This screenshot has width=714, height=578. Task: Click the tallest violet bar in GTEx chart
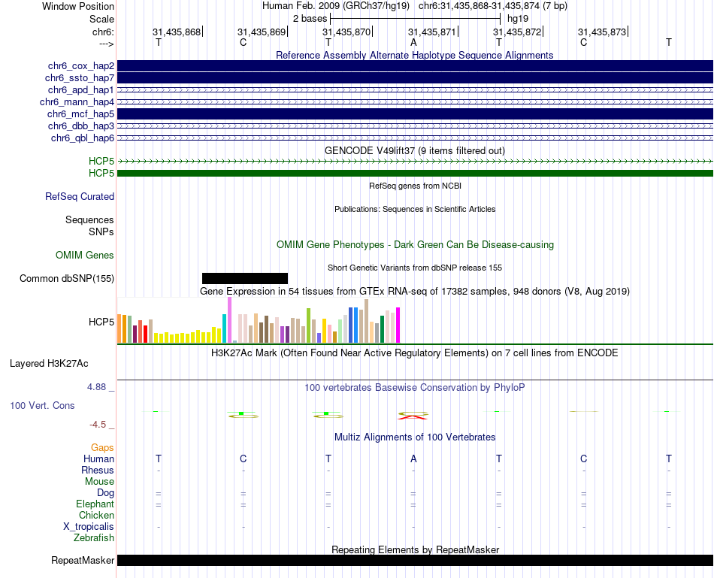point(229,319)
